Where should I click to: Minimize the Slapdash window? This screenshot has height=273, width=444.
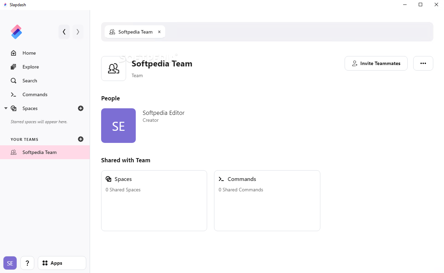[x=405, y=4]
